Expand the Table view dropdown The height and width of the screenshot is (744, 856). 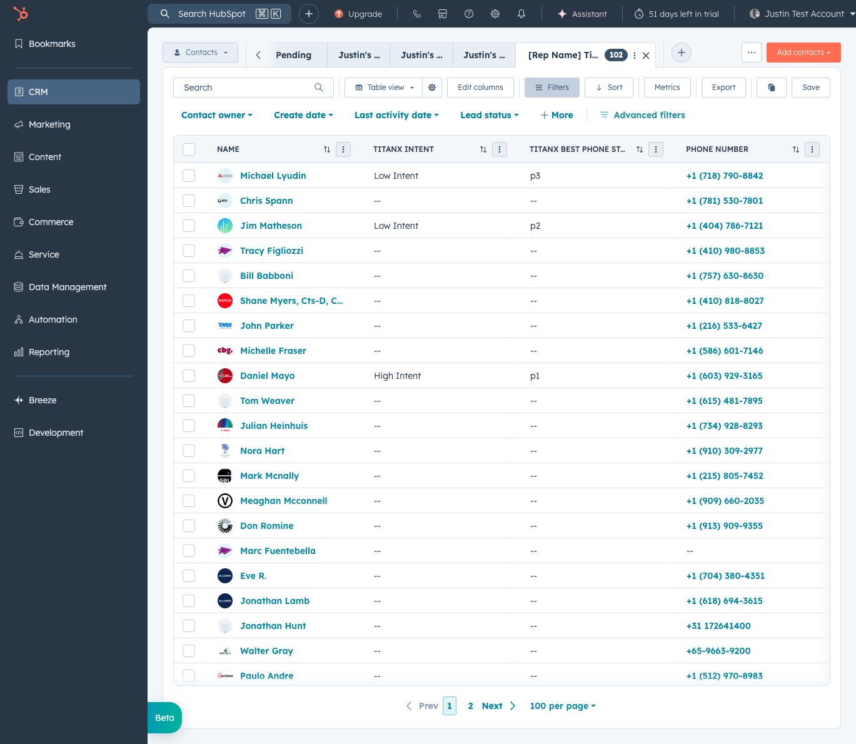pyautogui.click(x=384, y=88)
